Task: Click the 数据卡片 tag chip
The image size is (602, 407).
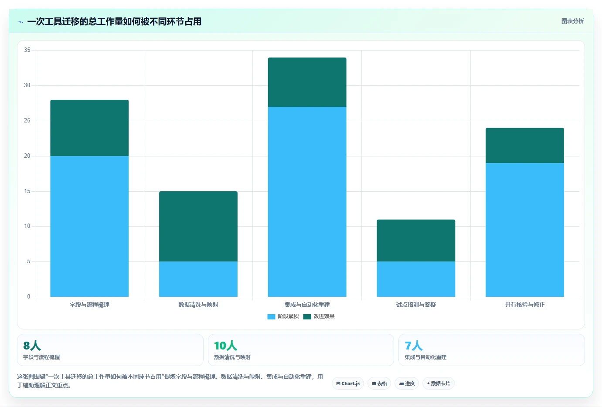Action: coord(439,383)
